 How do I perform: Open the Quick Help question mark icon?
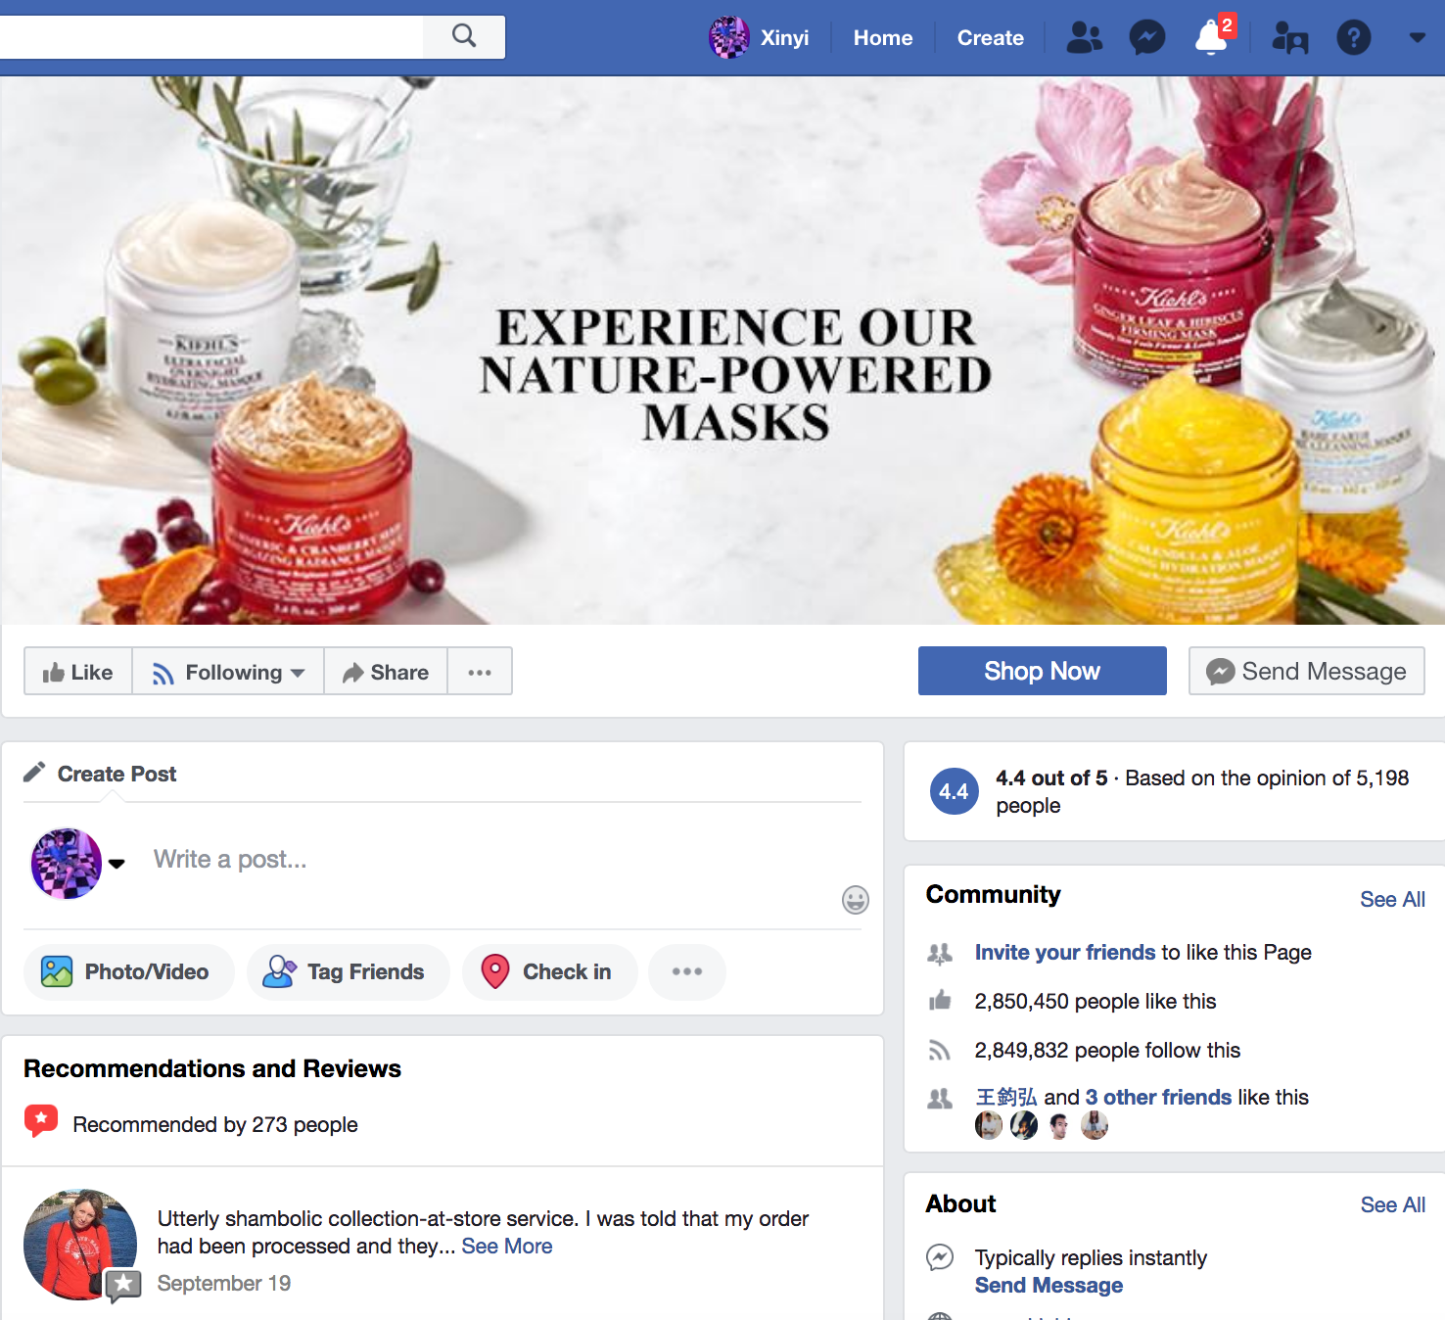1354,37
